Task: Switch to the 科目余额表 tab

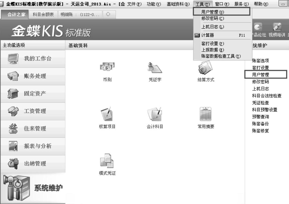Action: [43, 14]
